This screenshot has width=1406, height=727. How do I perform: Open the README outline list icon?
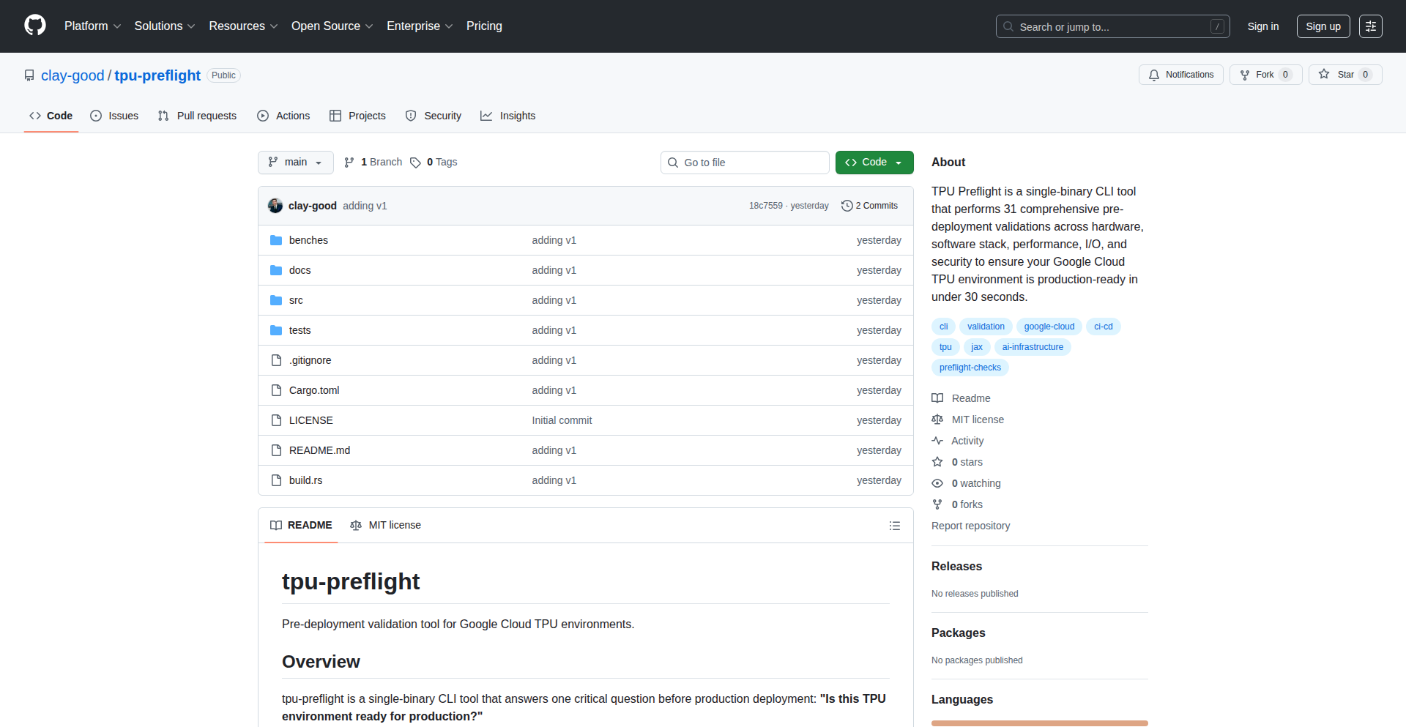pos(894,526)
